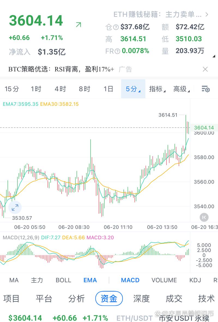Toggle the 主力 indicator
Screen dimensions: 218x322
pos(37,280)
